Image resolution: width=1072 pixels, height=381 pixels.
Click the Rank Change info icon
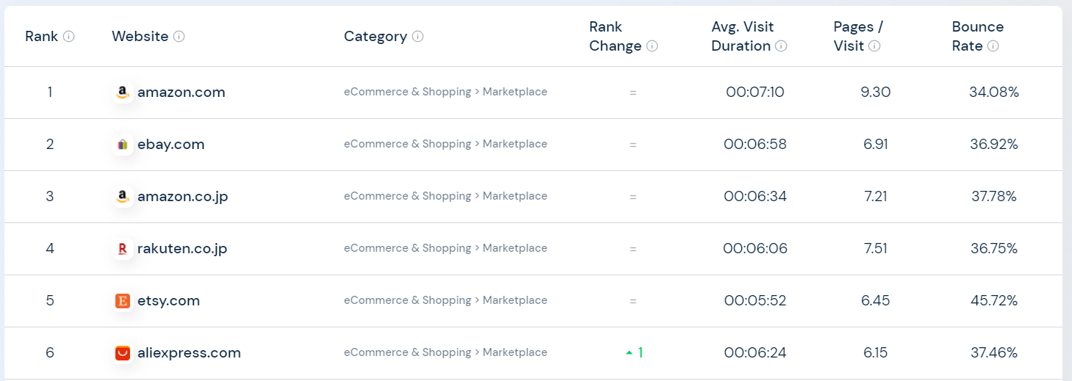652,46
